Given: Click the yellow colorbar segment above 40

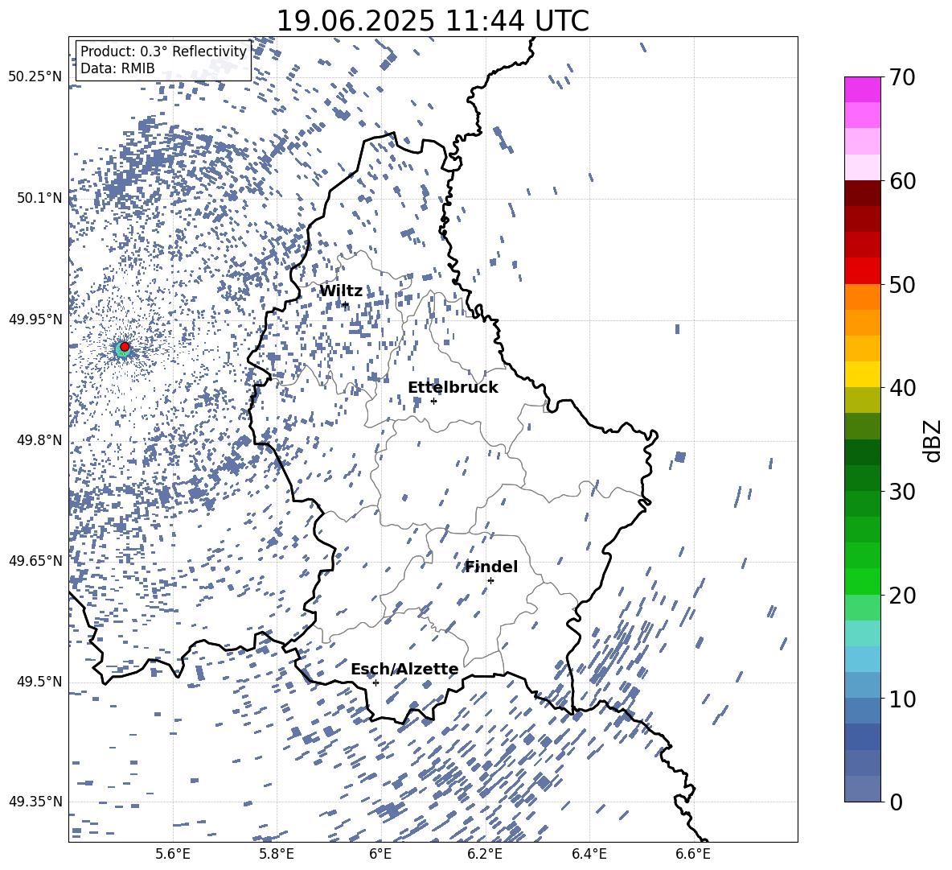Looking at the screenshot, I should coord(862,374).
